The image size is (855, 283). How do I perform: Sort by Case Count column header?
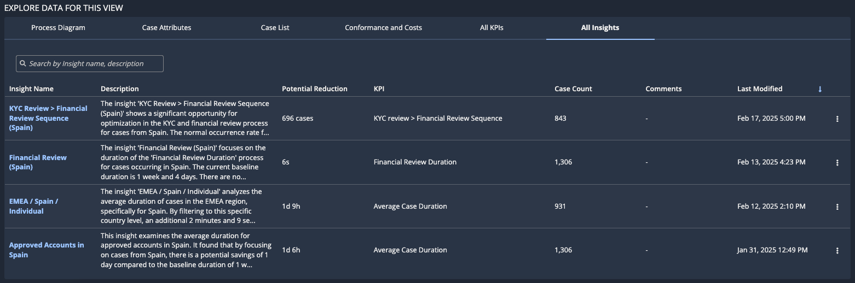tap(573, 89)
